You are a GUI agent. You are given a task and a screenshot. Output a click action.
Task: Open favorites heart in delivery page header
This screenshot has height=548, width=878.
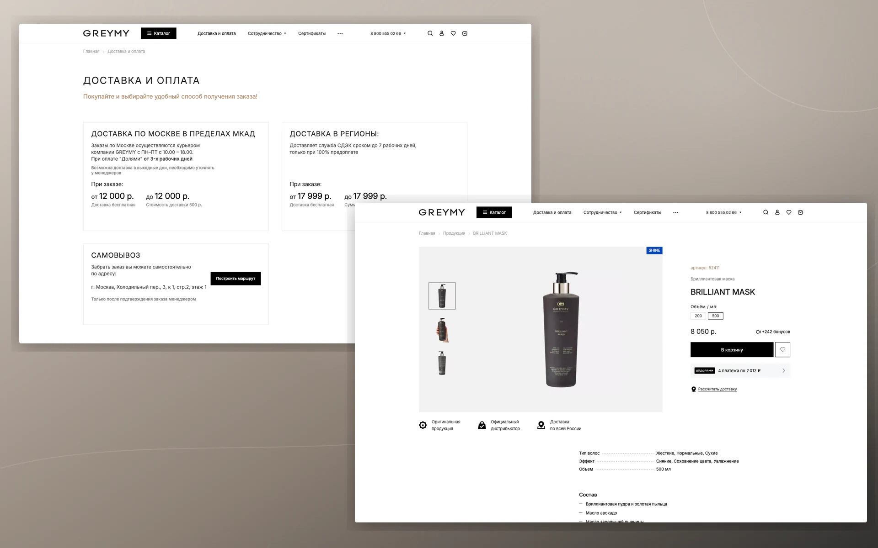[x=453, y=33]
